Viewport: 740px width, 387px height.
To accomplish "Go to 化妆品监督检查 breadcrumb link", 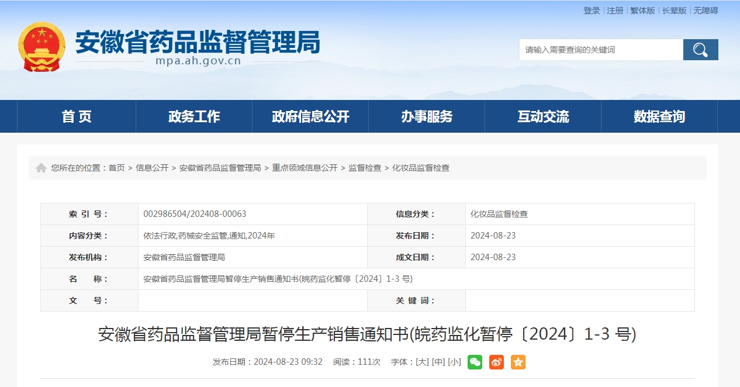I will pos(421,168).
